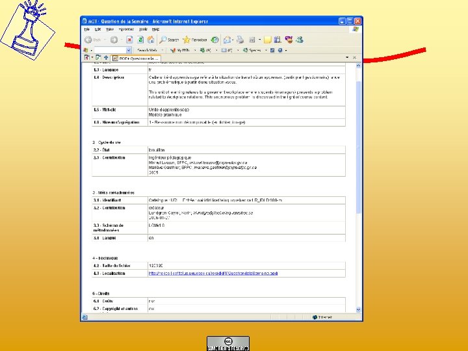The height and width of the screenshot is (351, 468).
Task: Open the tab bar dropdown arrow at right
Action: 347,57
